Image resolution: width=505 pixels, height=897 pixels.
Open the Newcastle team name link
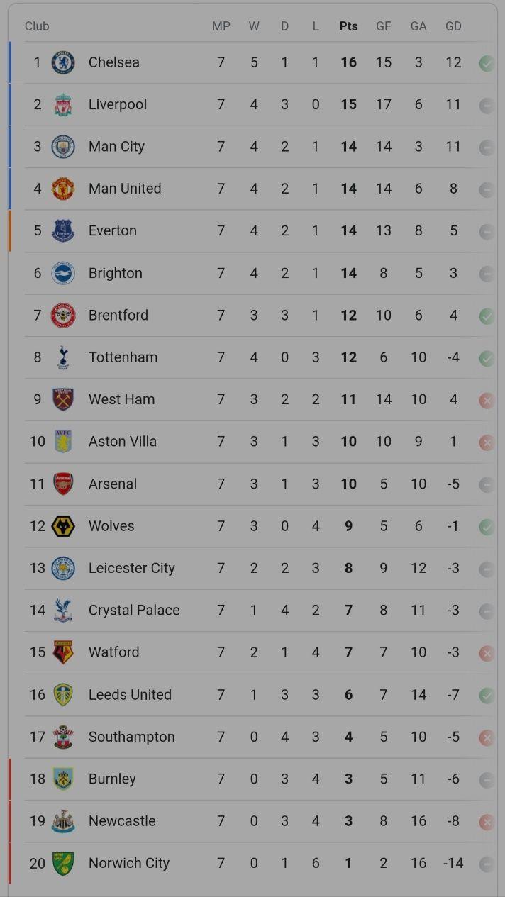click(x=122, y=820)
